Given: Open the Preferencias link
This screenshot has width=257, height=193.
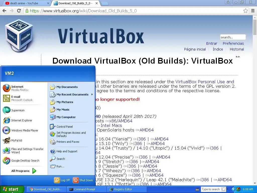Looking at the screenshot, I should point(233,43).
